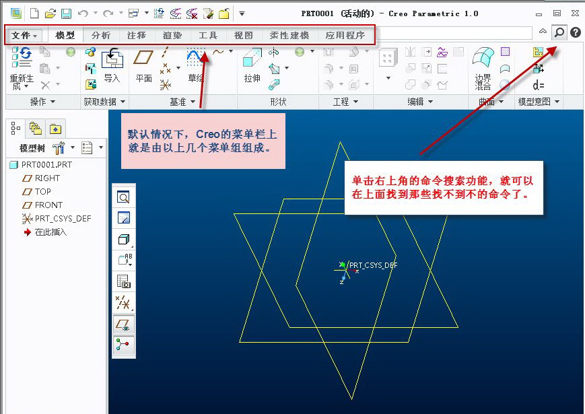Image resolution: width=585 pixels, height=414 pixels.
Task: Click the datum point icon
Action: 165,68
